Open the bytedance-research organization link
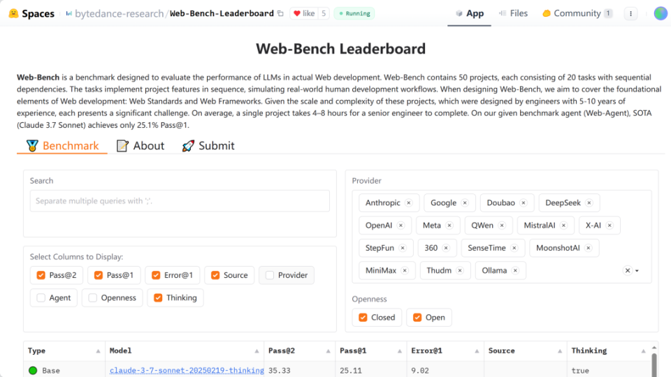 point(119,14)
